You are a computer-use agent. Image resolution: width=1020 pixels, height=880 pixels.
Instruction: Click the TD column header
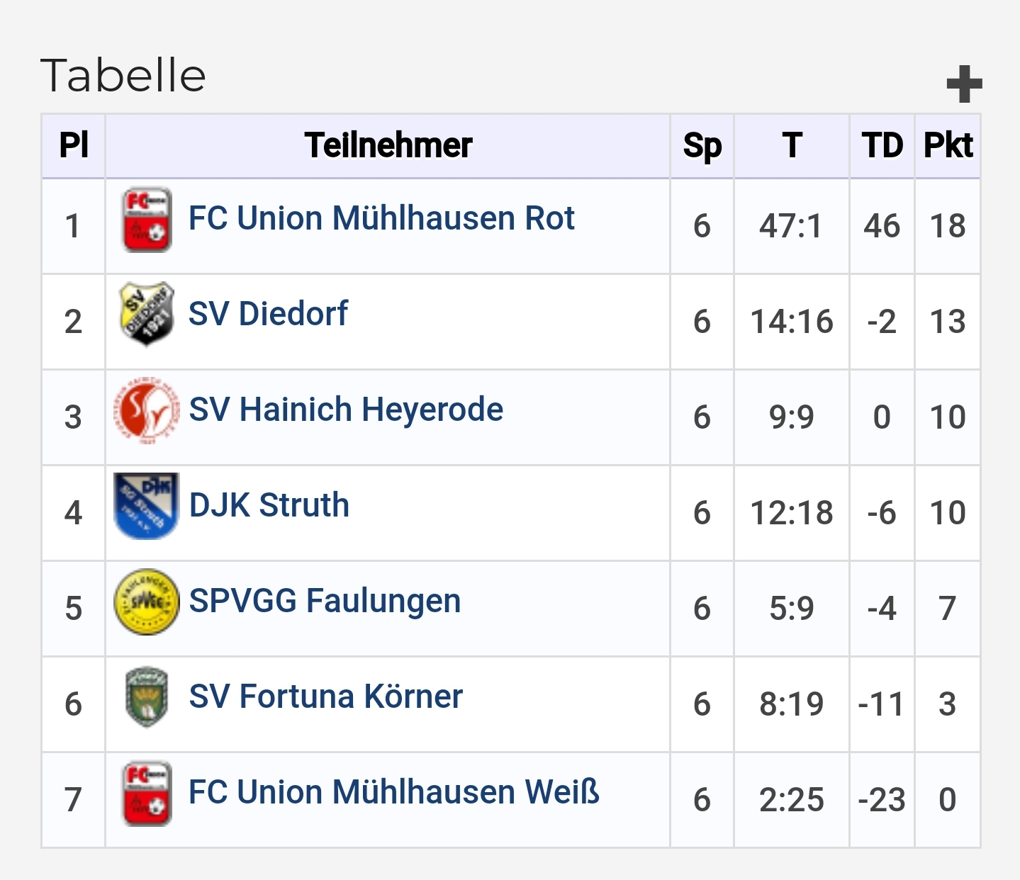882,146
